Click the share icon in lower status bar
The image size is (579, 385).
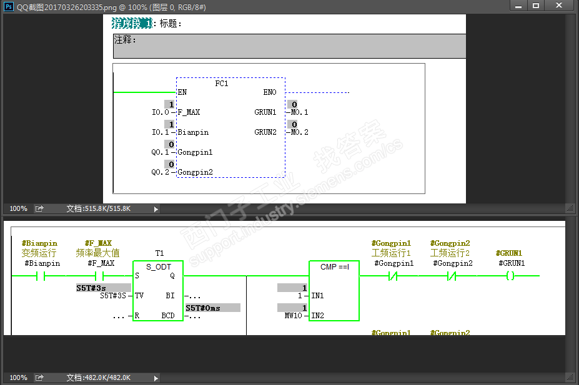[39, 378]
